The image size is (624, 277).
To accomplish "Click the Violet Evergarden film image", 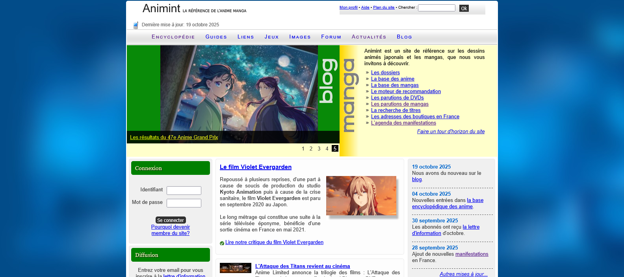I will point(361,196).
